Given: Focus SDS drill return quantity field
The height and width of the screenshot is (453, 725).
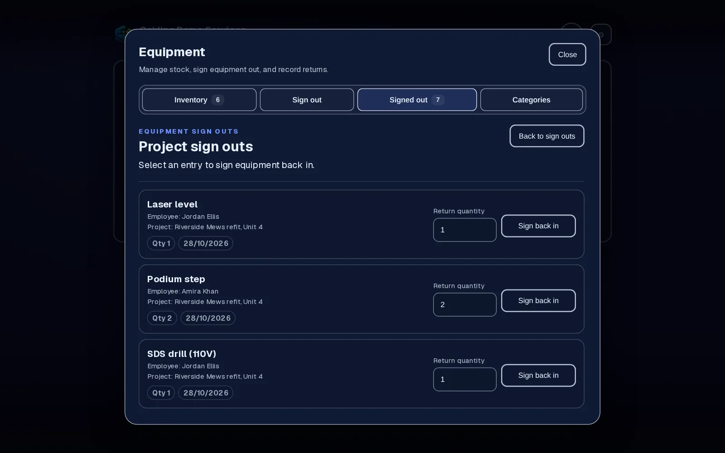Looking at the screenshot, I should (465, 379).
